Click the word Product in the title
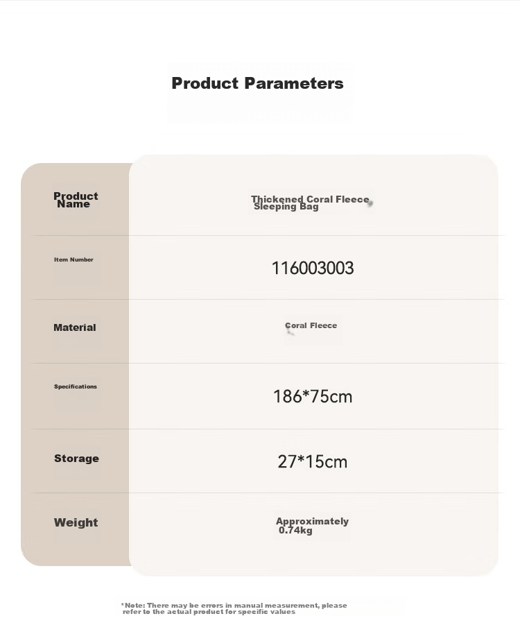520x632 pixels. coord(205,83)
